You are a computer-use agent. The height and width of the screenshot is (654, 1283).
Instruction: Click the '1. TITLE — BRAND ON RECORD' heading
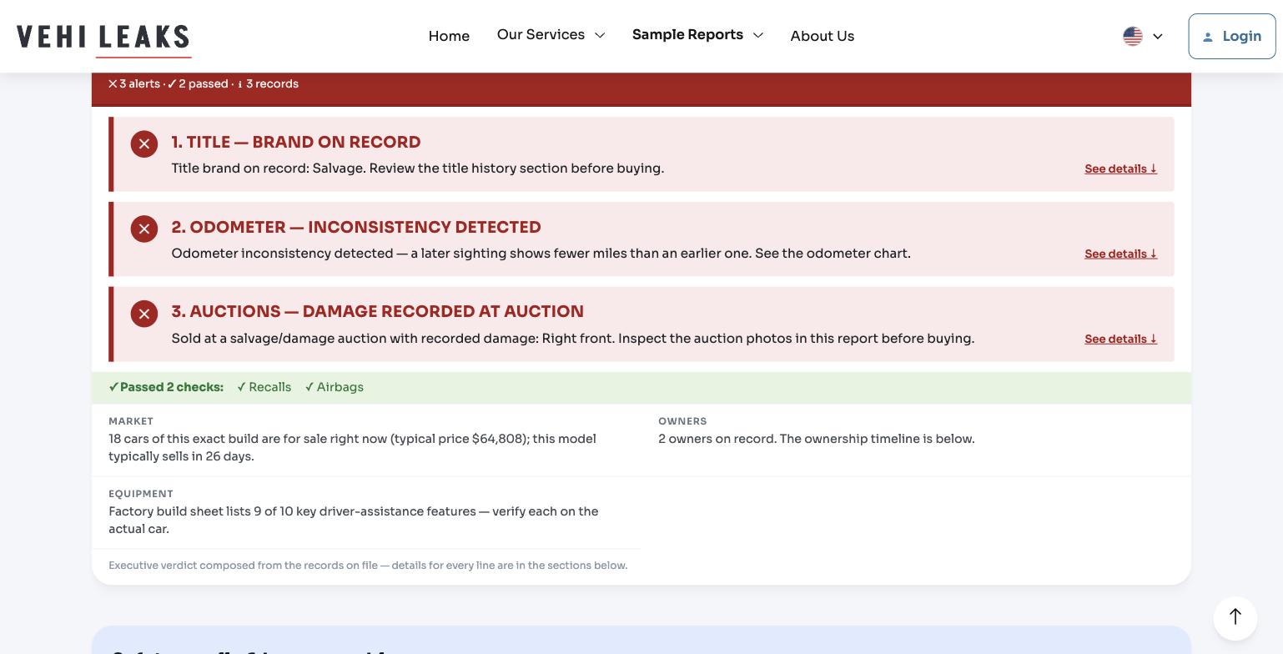(295, 142)
